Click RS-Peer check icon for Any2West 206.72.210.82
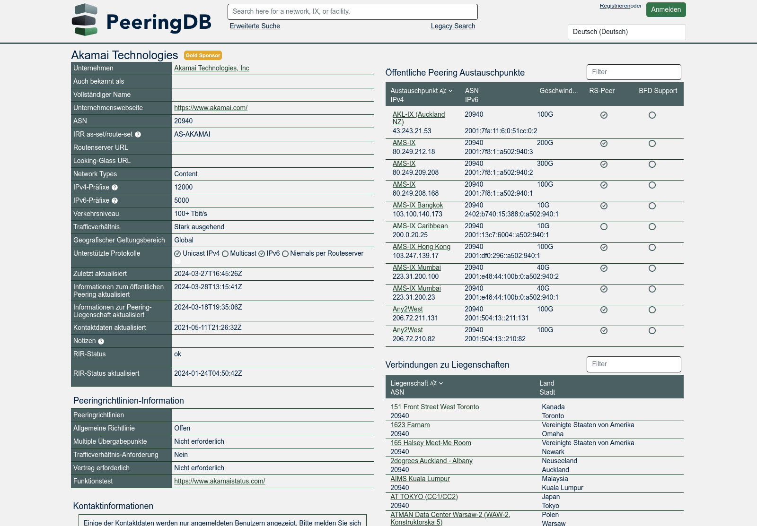This screenshot has width=757, height=526. [604, 331]
